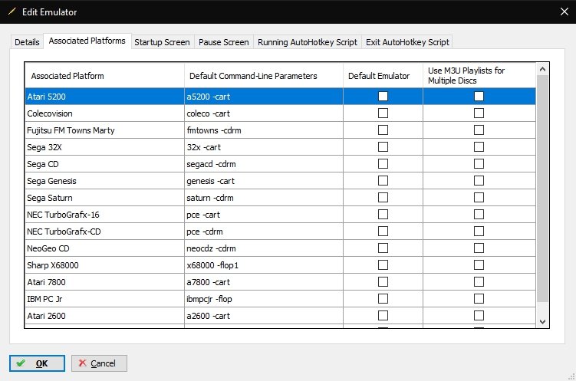Click the 'a5200 -cart' parameters cell
Image resolution: width=576 pixels, height=381 pixels.
[x=264, y=97]
